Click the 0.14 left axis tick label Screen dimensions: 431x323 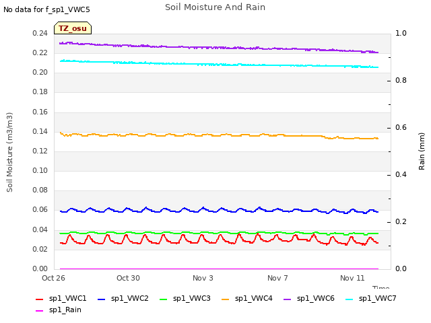tap(40, 132)
